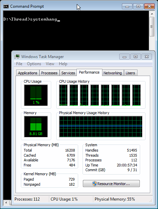The height and width of the screenshot is (209, 158).
Task: Click the Command Prompt title bar icon
Action: click(x=6, y=6)
